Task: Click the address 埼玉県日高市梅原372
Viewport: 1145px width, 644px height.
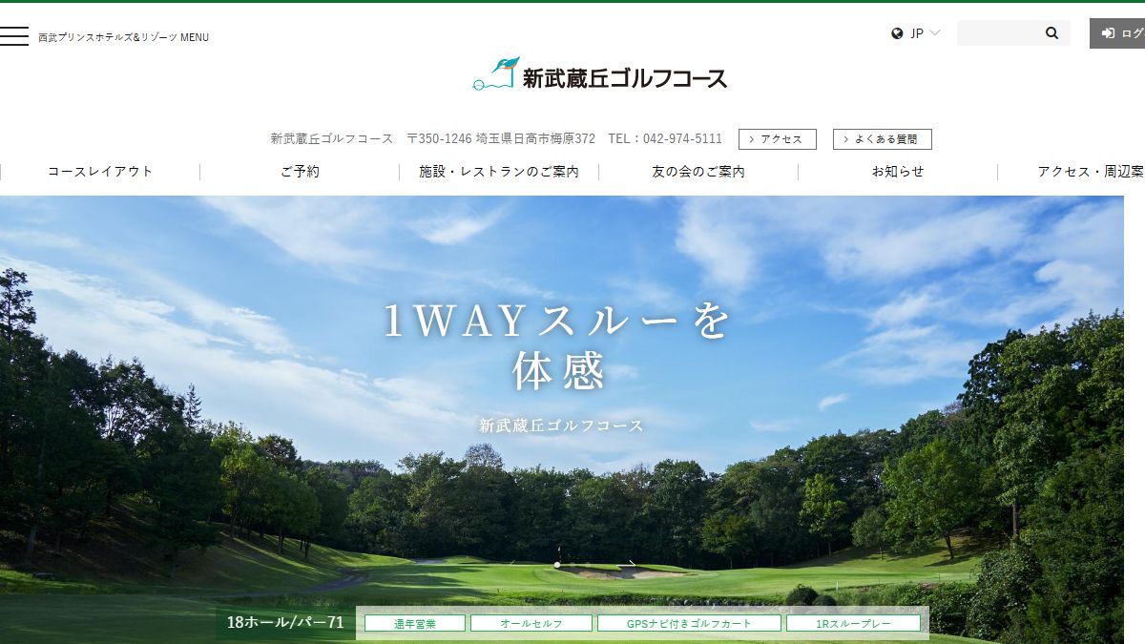Action: tap(535, 138)
